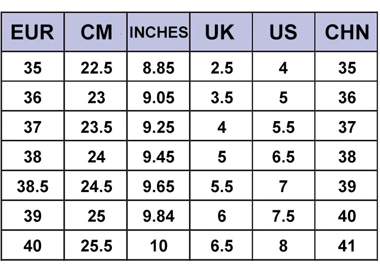Select the 2.5 UK size cell
Screen dimensions: 380x269
221,68
